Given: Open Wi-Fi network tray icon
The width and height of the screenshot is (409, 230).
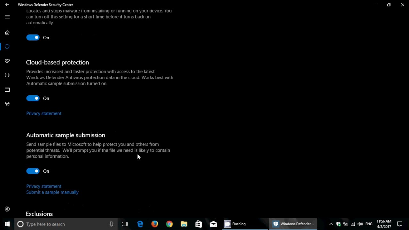Looking at the screenshot, I should pos(353,224).
